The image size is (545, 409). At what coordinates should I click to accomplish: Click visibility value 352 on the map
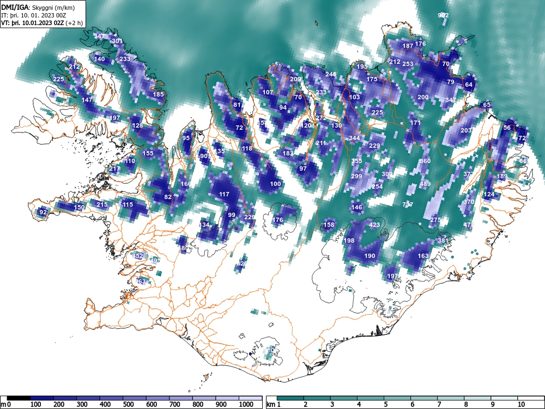point(138,256)
